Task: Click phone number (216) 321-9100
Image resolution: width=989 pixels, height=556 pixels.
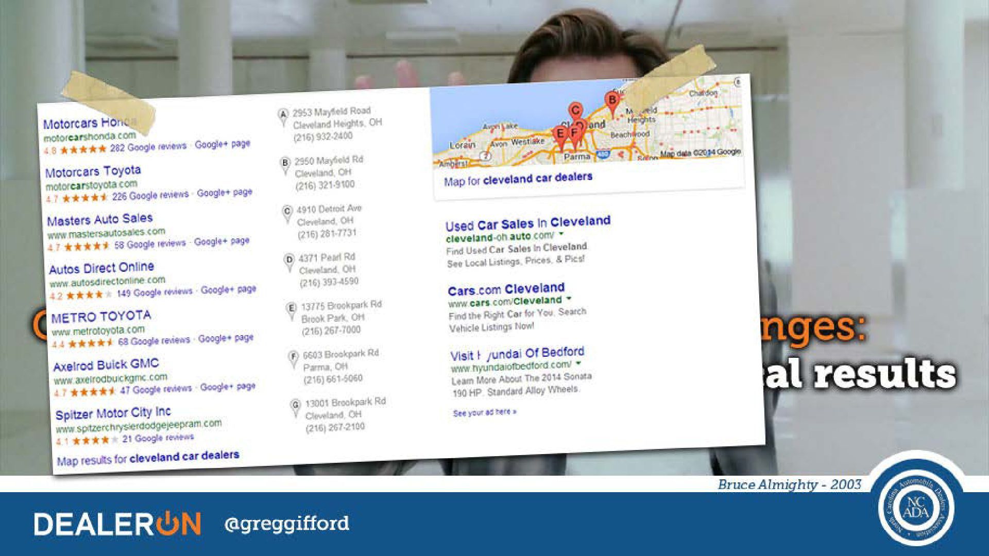Action: (x=325, y=185)
